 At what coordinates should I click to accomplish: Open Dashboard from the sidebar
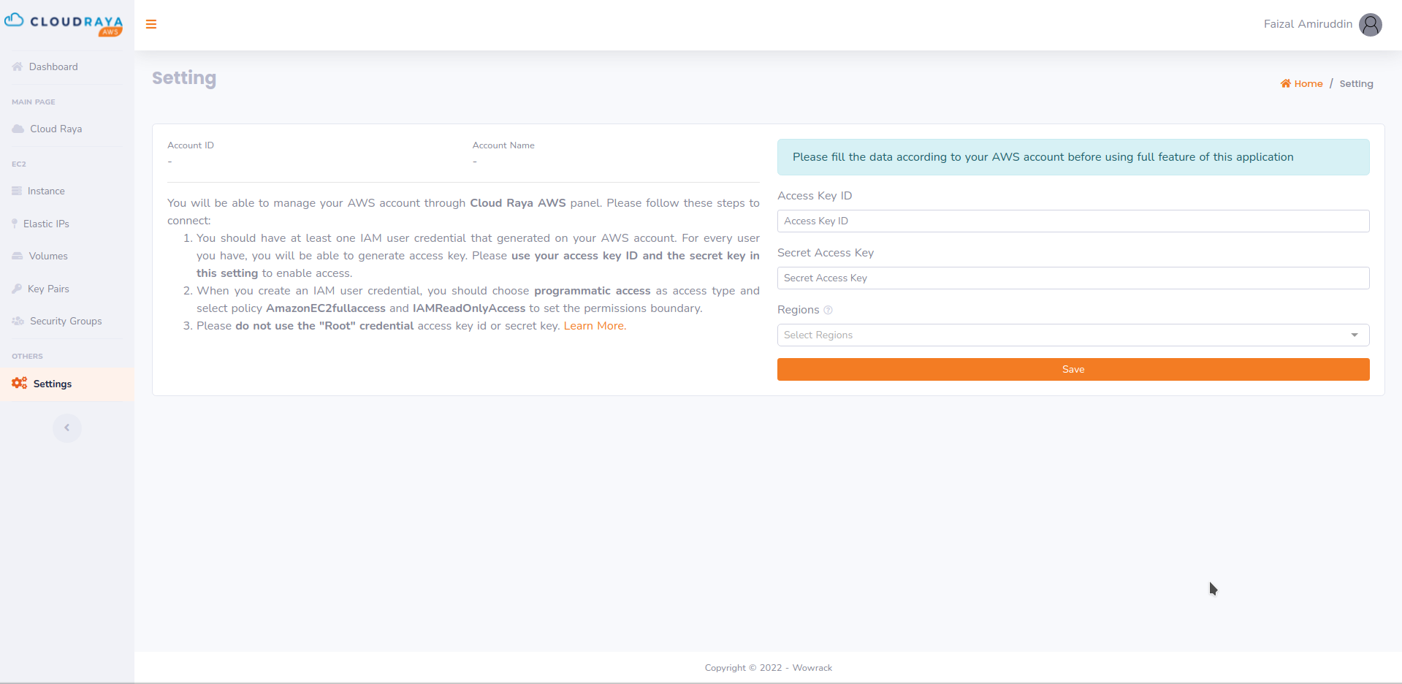point(53,67)
